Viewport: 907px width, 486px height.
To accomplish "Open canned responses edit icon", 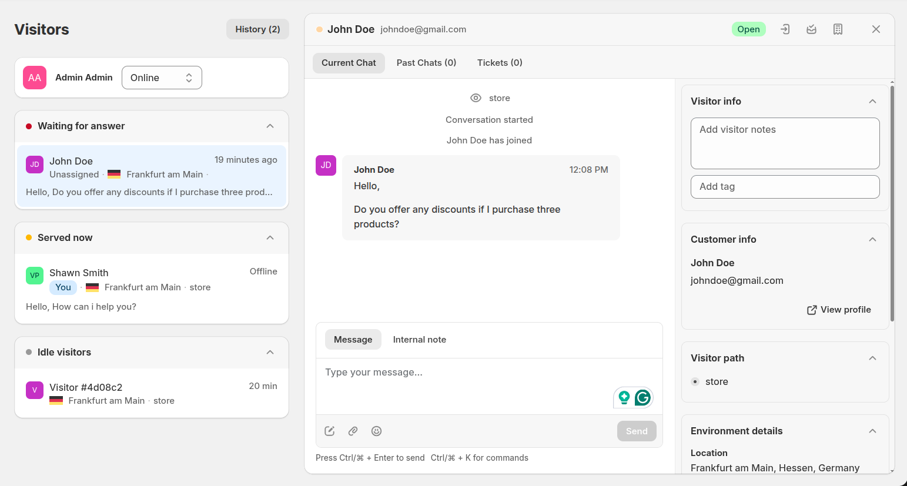I will (x=330, y=431).
